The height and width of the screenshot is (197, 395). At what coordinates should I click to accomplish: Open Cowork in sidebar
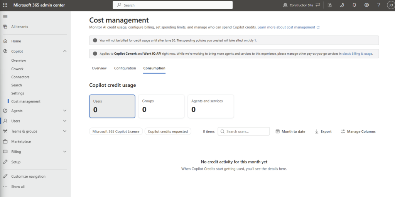pos(17,69)
